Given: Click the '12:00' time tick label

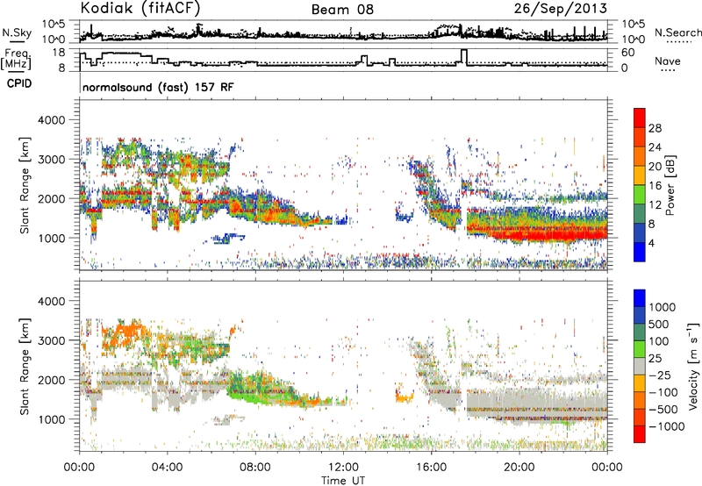Looking at the screenshot, I should pos(343,468).
